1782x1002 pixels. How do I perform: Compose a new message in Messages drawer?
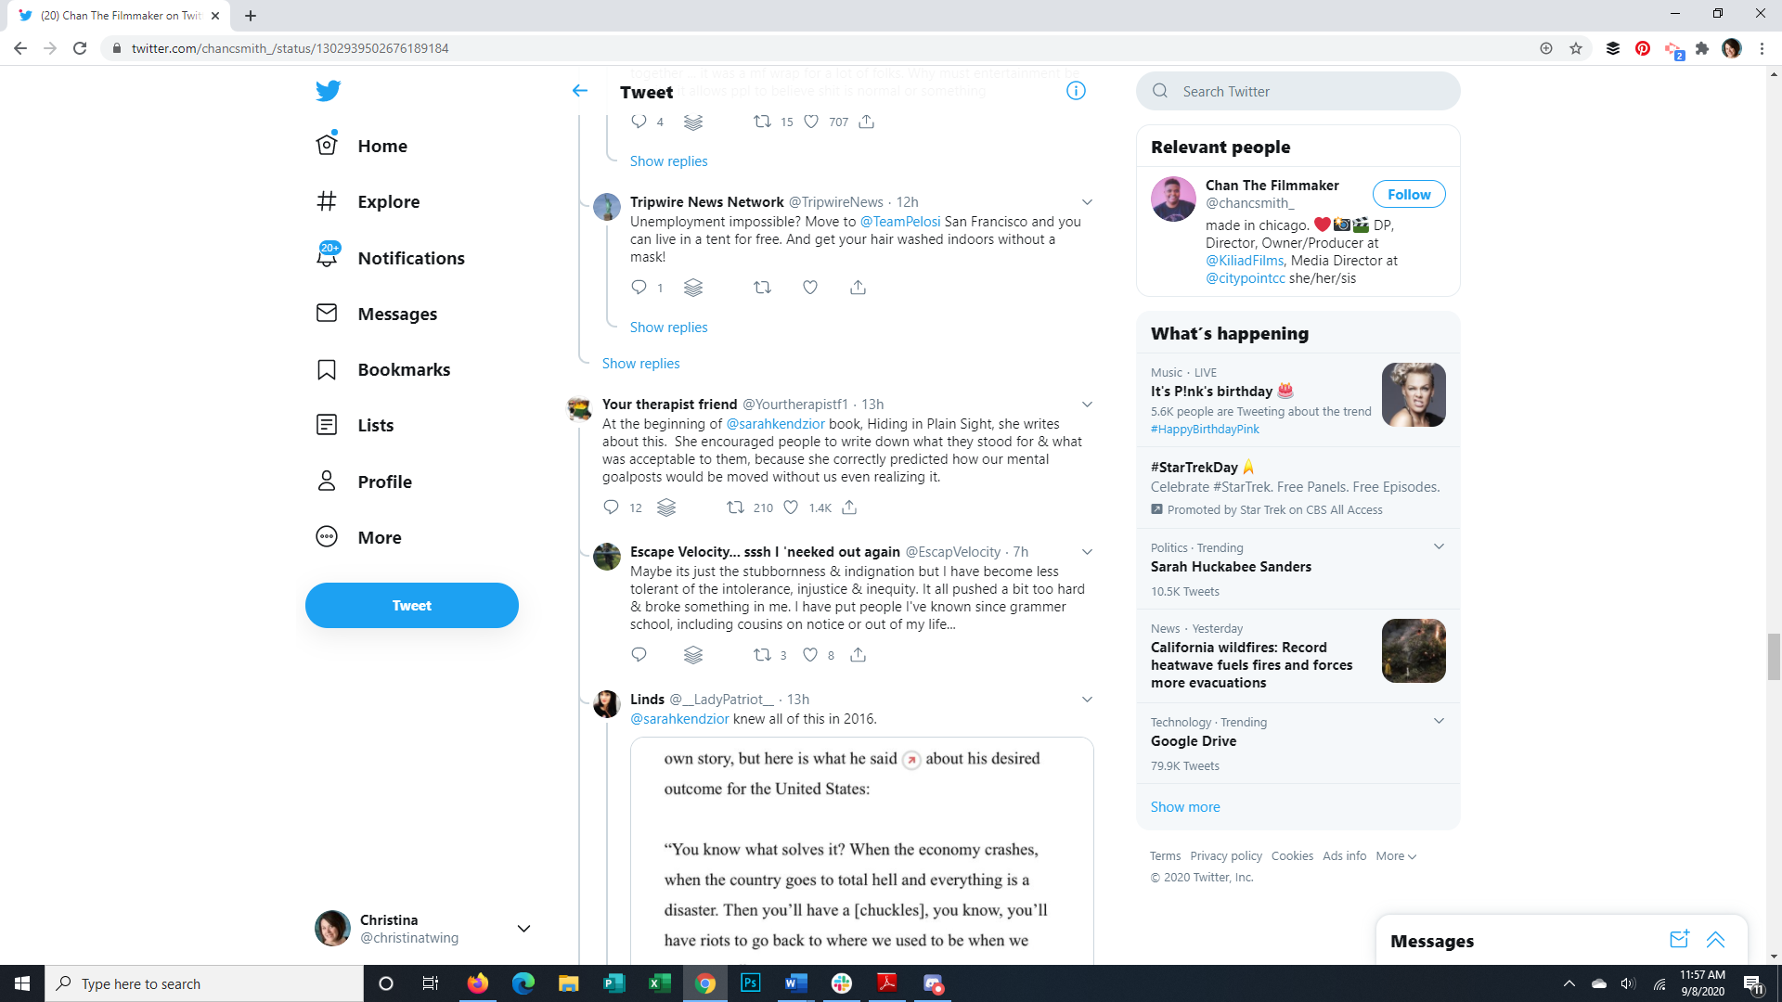[x=1679, y=940]
